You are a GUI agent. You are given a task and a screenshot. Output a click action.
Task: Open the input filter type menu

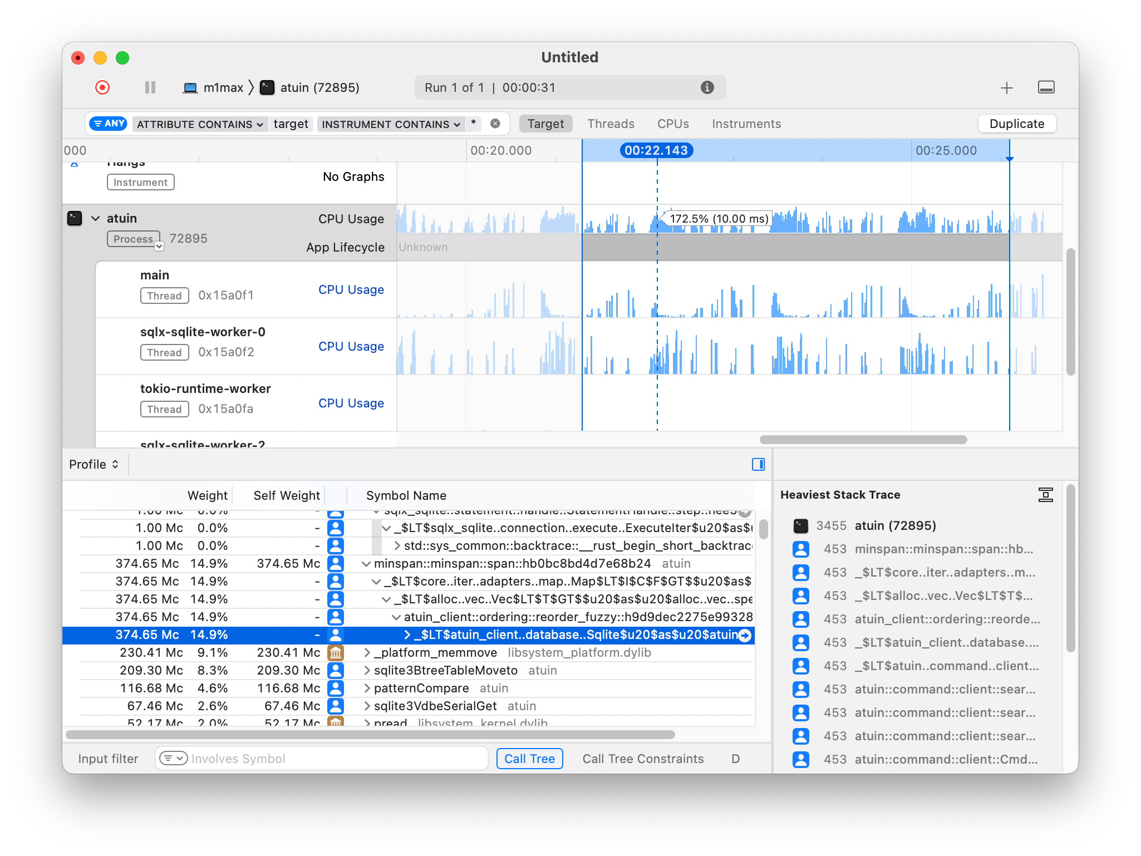coord(173,758)
